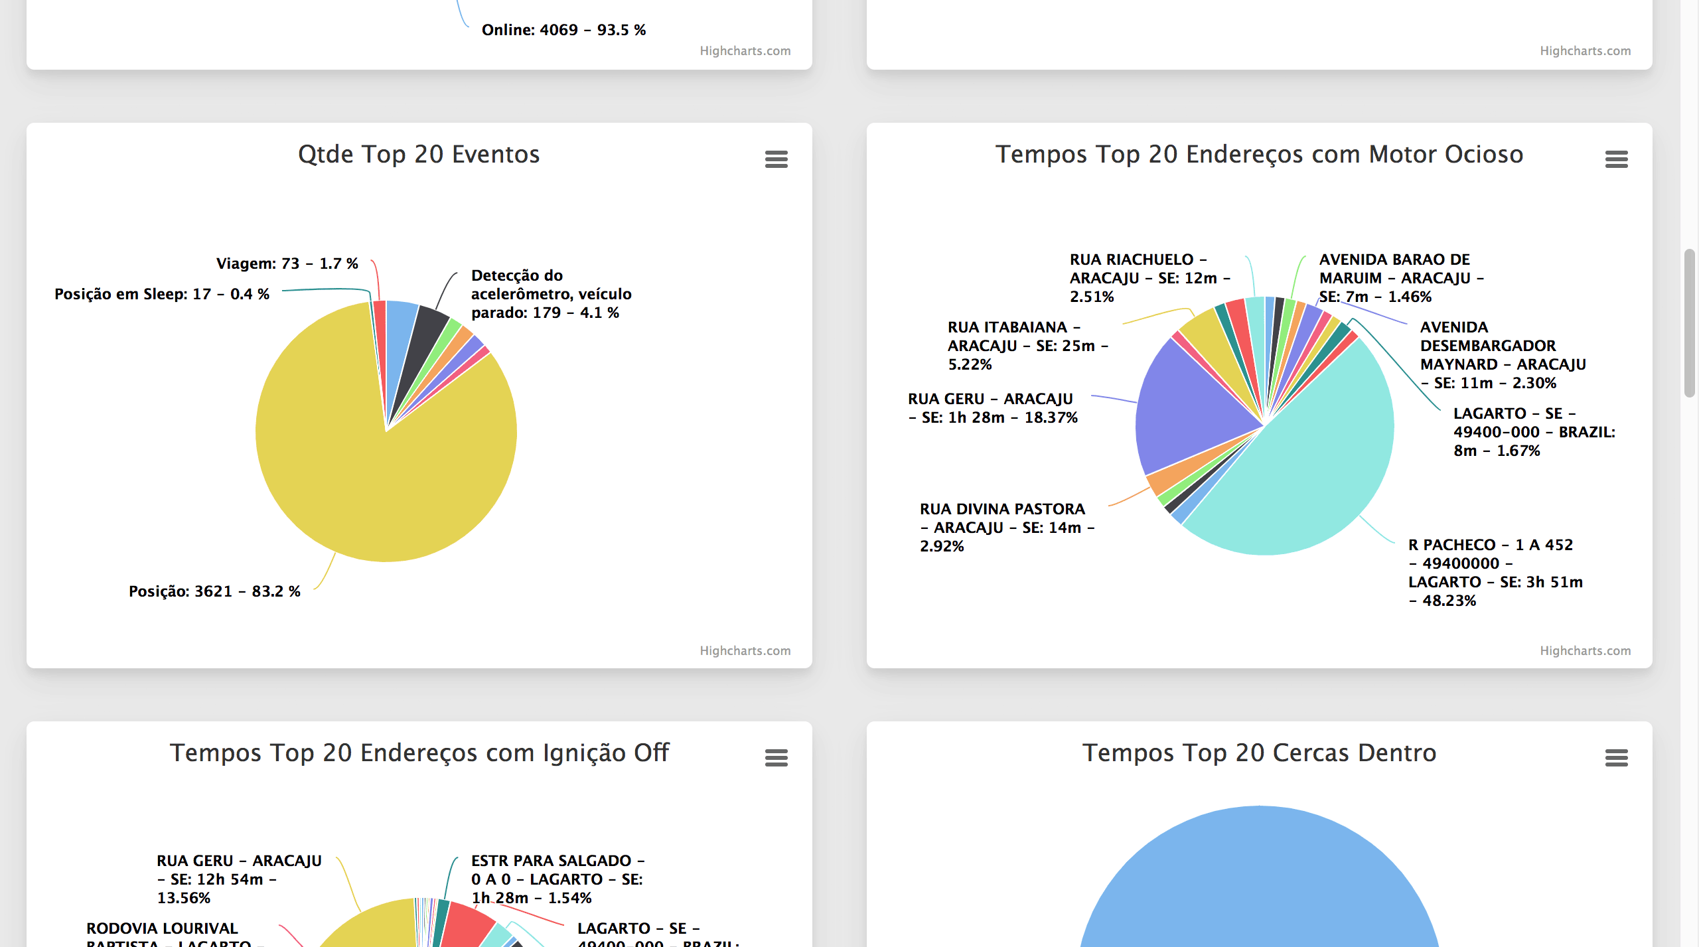Viewport: 1699px width, 947px height.
Task: Open the chart menu for Qtde Top 20 Eventos
Action: (x=776, y=159)
